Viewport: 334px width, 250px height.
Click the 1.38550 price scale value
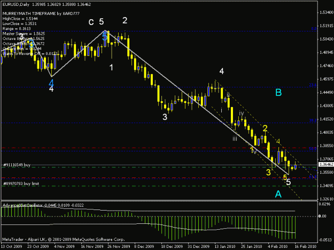point(326,146)
